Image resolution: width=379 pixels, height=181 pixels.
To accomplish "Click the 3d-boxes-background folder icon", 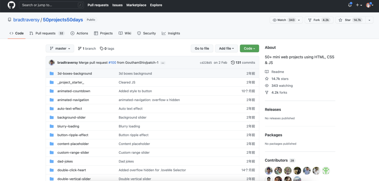I will click(52, 74).
